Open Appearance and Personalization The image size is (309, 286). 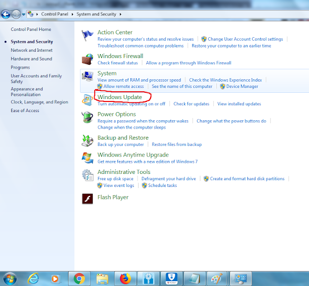pos(27,92)
